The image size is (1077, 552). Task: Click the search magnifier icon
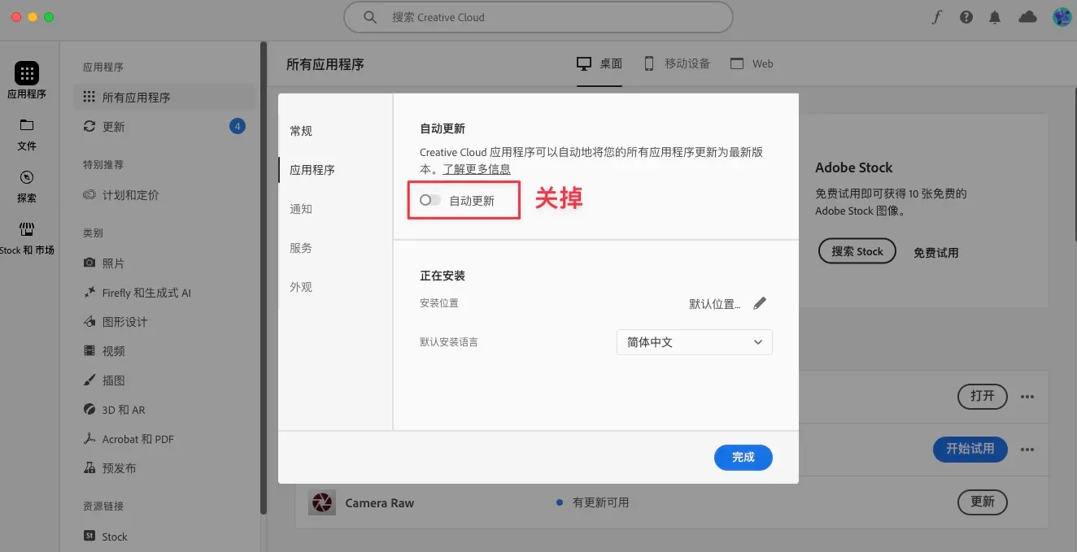tap(370, 17)
